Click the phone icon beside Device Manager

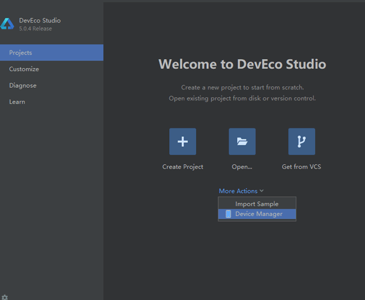pos(228,214)
